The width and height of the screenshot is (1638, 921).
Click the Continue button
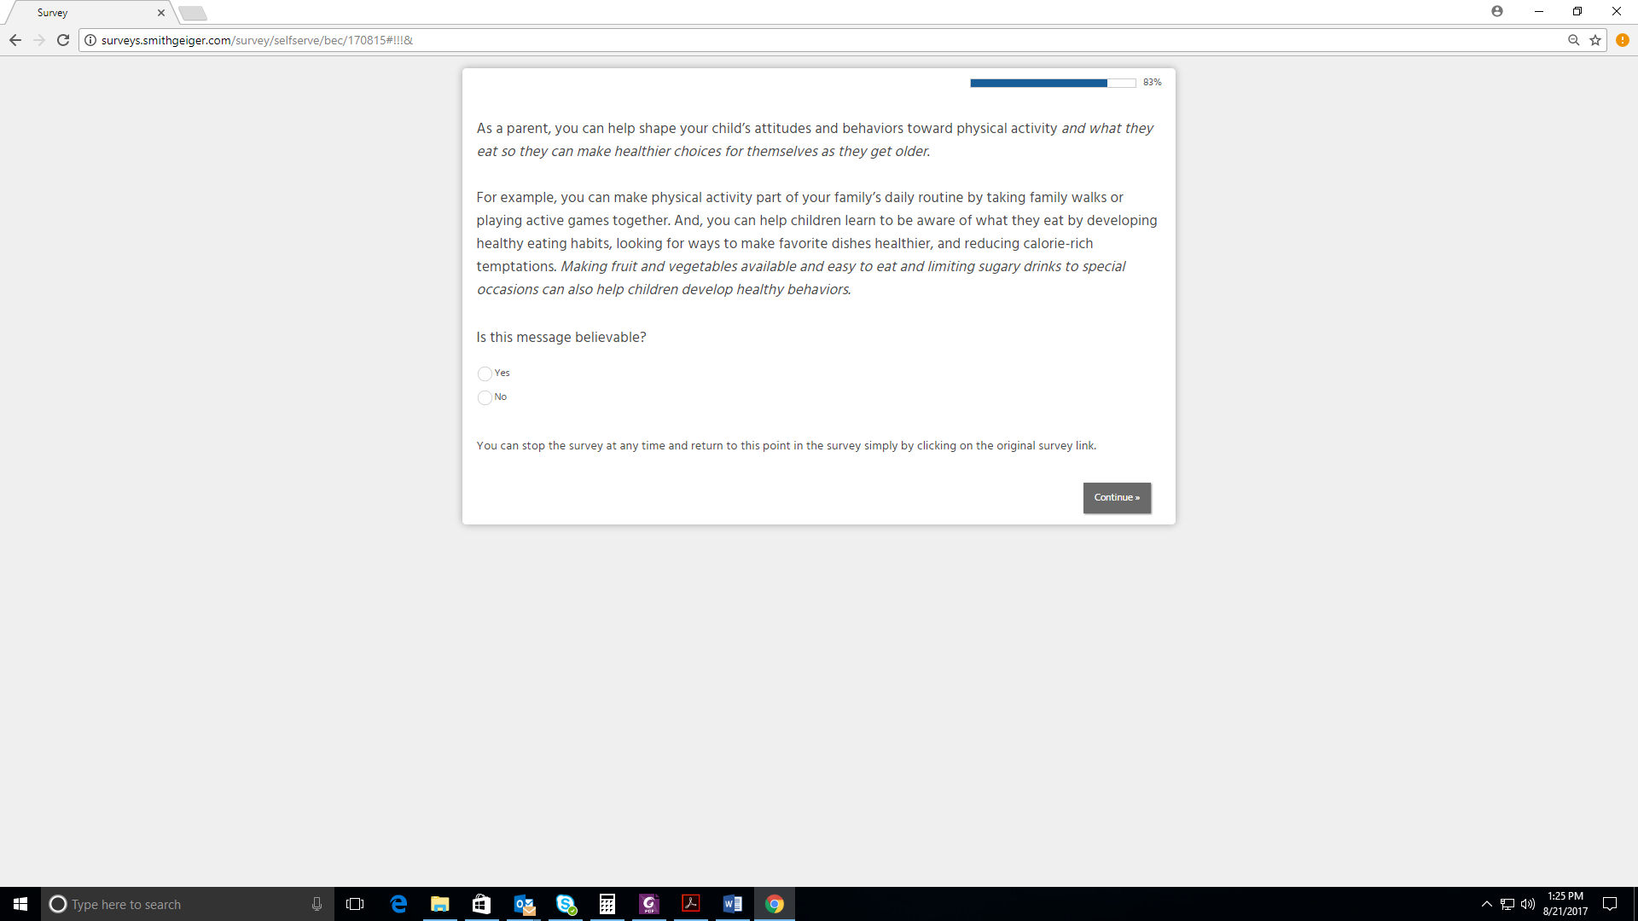click(1117, 498)
